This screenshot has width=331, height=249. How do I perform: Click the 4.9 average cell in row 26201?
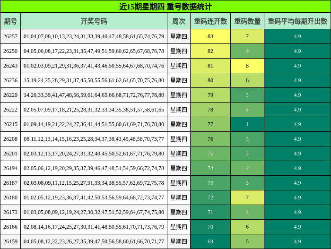pyautogui.click(x=297, y=154)
